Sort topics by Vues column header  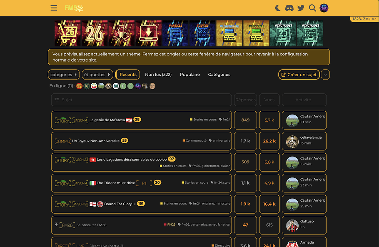pyautogui.click(x=269, y=100)
